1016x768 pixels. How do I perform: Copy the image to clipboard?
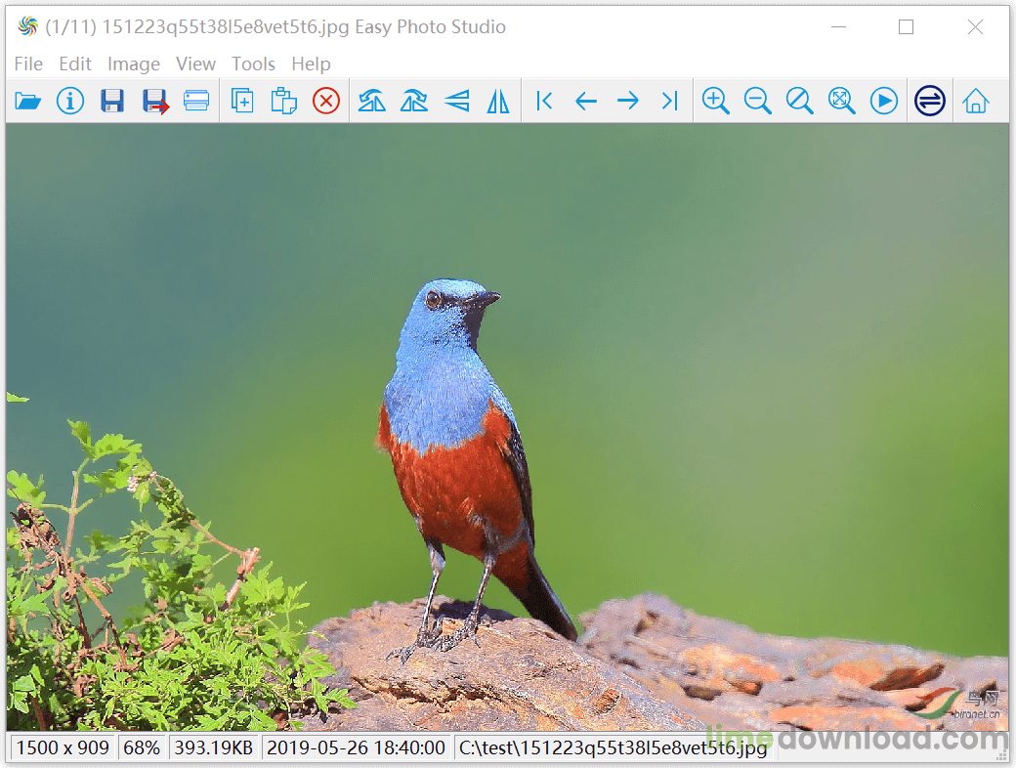point(241,101)
